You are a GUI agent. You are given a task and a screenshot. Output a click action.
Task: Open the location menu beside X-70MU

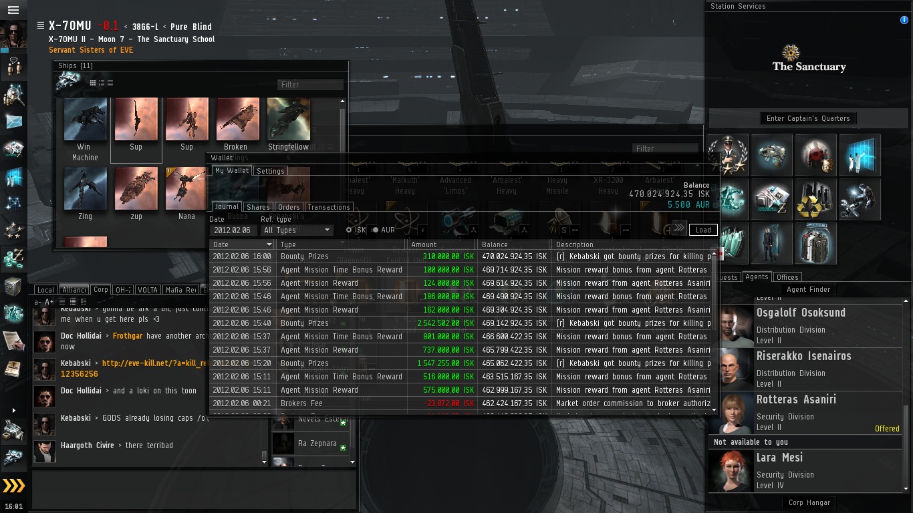tap(41, 25)
